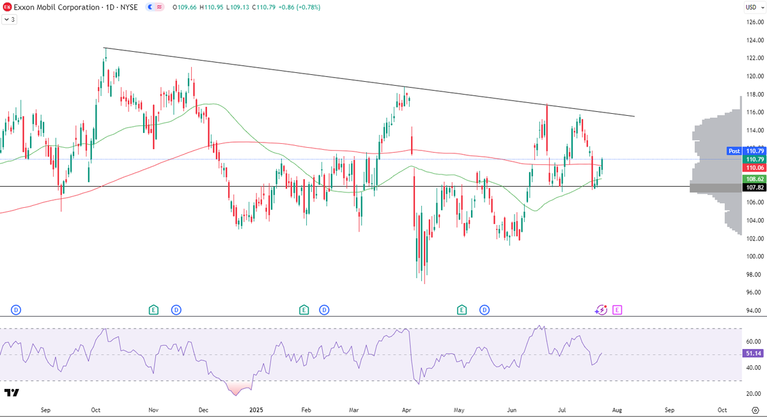Click the 60.00 RSI axis label
767x417 pixels.
(754, 342)
